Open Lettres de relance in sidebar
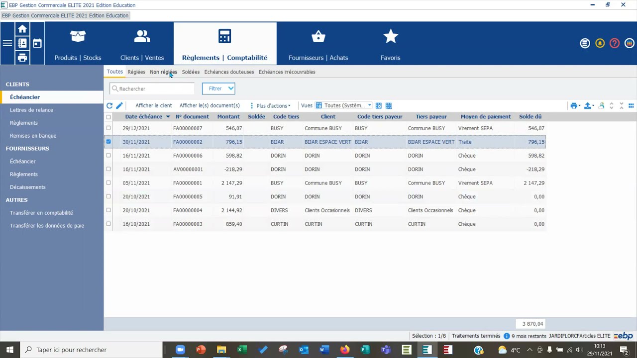 click(31, 110)
